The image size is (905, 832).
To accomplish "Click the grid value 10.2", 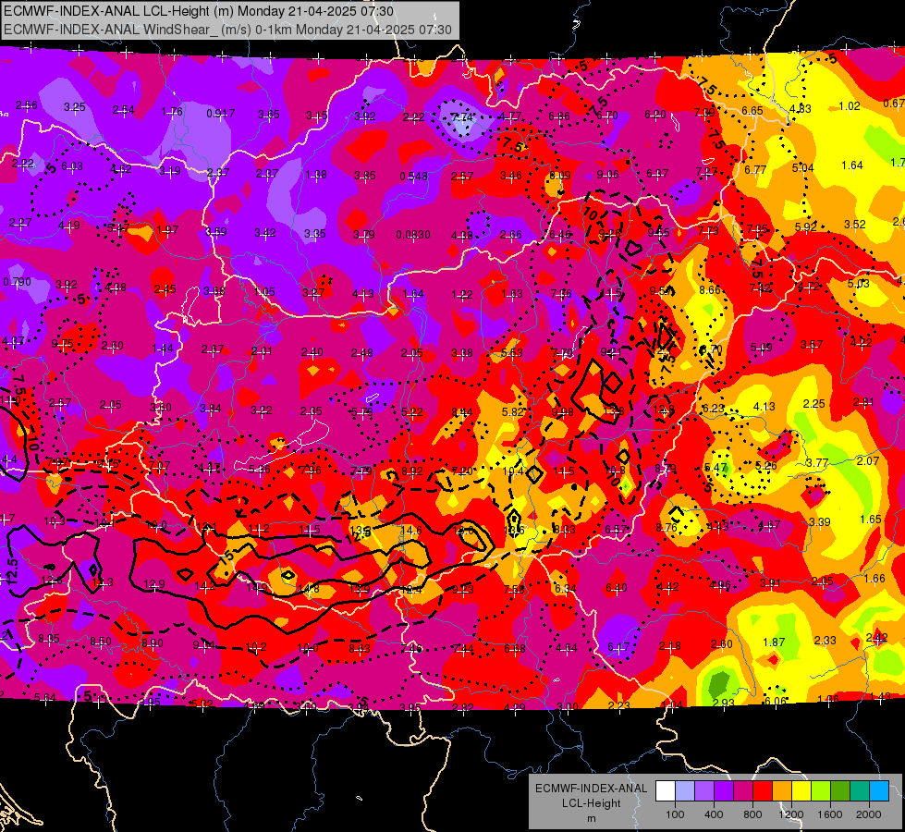I will (x=256, y=647).
